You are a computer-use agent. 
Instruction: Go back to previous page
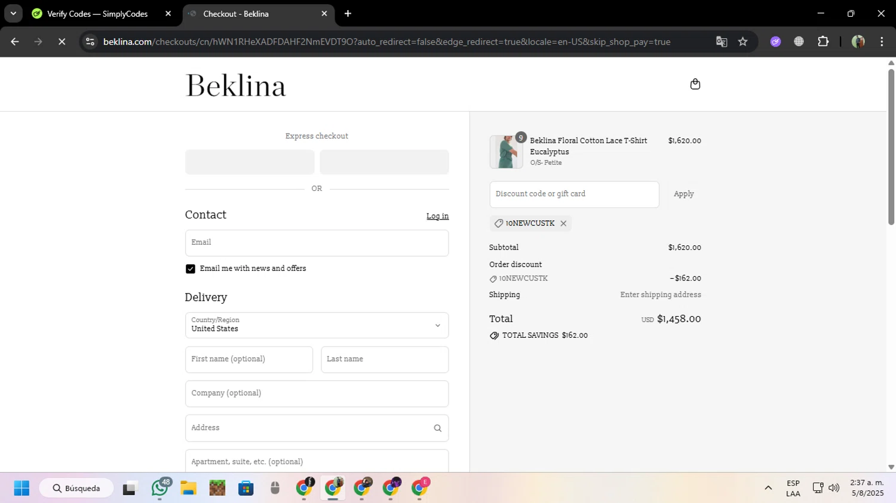coord(15,42)
